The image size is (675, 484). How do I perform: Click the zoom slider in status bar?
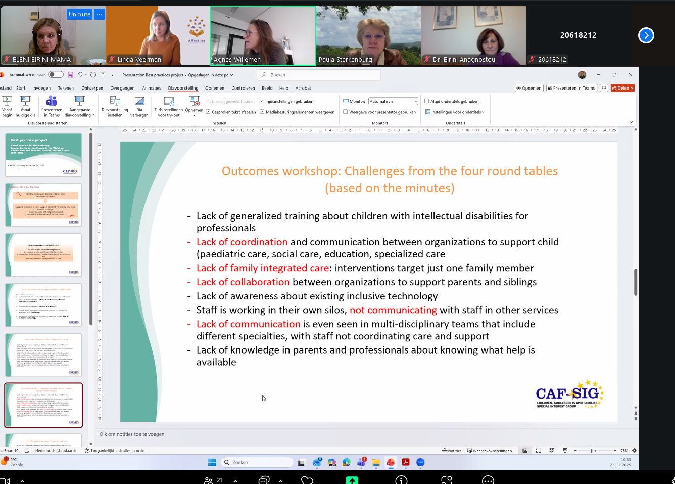click(x=592, y=451)
